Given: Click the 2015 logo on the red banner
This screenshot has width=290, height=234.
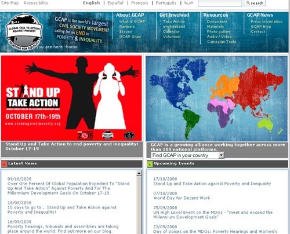Looking at the screenshot, I should click(85, 135).
